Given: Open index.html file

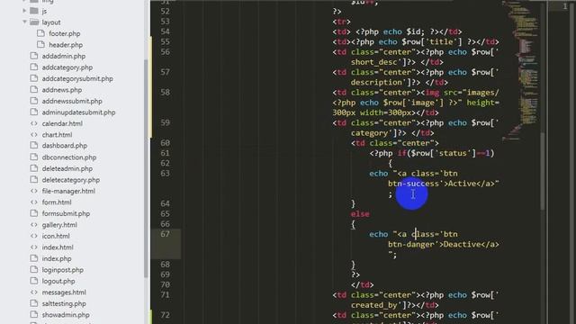Looking at the screenshot, I should (58, 247).
